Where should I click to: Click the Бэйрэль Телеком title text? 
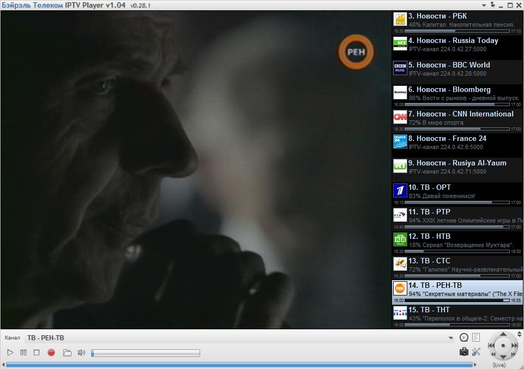pyautogui.click(x=32, y=5)
